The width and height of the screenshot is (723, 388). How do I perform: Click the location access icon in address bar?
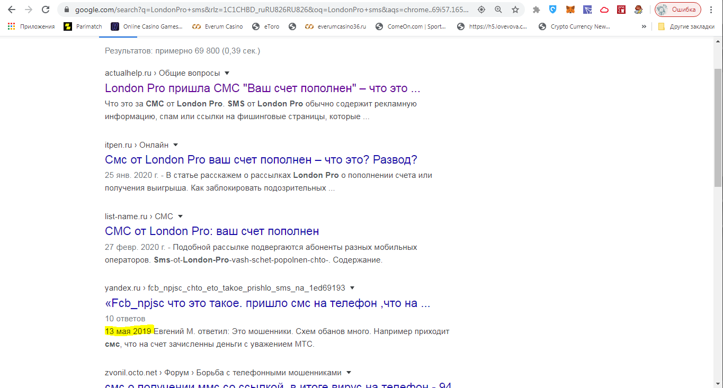481,10
